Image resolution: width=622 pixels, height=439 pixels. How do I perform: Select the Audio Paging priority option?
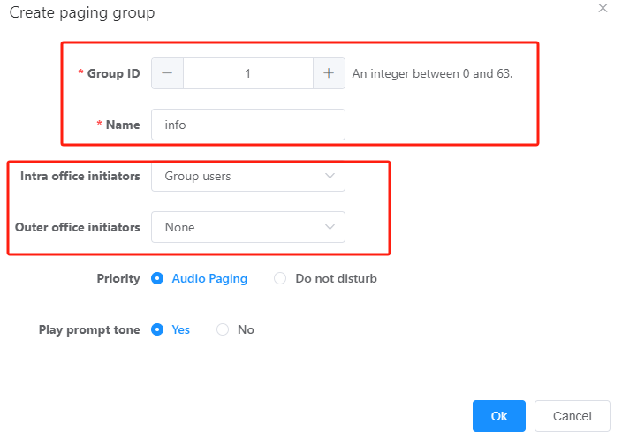(x=199, y=278)
